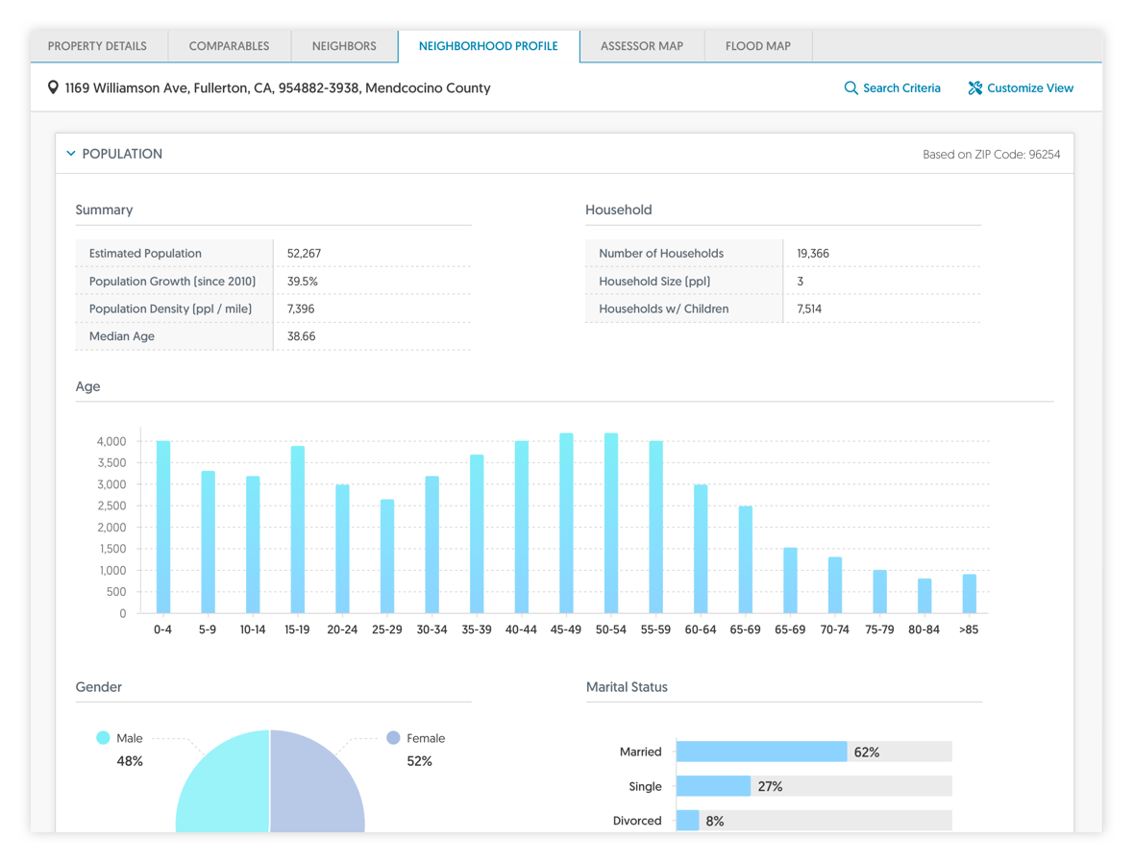Go to the Neighbors tab
The image size is (1134, 863).
click(x=344, y=46)
